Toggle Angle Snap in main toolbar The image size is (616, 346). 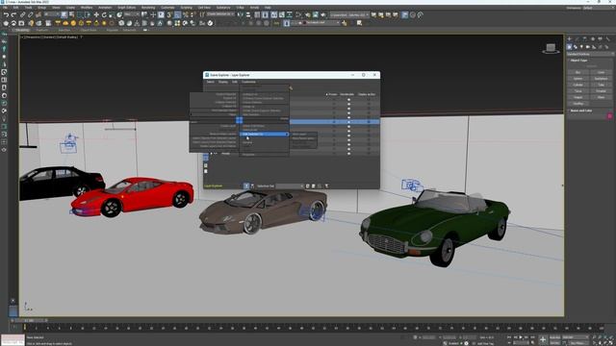(x=177, y=15)
